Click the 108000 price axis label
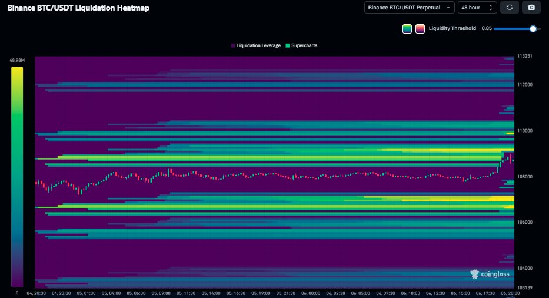549x298 pixels. [x=525, y=176]
